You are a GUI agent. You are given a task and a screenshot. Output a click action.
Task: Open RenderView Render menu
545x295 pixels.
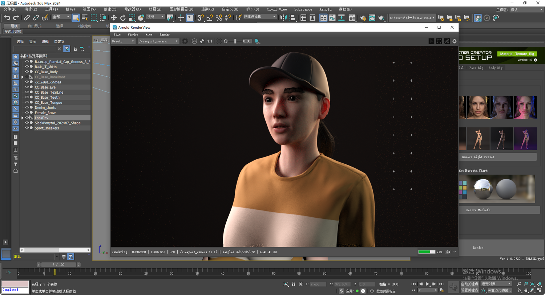tap(165, 34)
